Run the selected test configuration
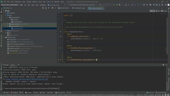Viewport: 170px width, 96px height. [x=114, y=5]
